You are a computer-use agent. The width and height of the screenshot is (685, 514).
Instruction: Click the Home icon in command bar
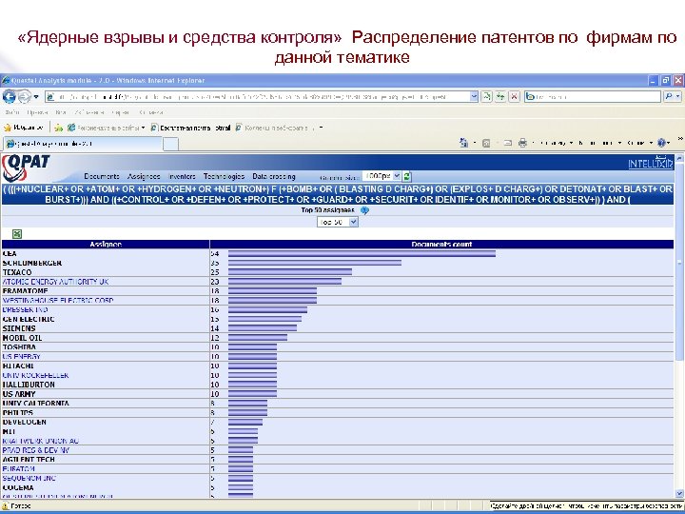click(x=463, y=143)
